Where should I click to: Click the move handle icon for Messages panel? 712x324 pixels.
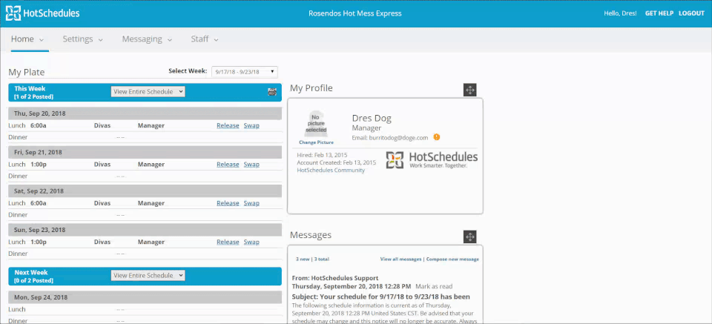(x=470, y=237)
